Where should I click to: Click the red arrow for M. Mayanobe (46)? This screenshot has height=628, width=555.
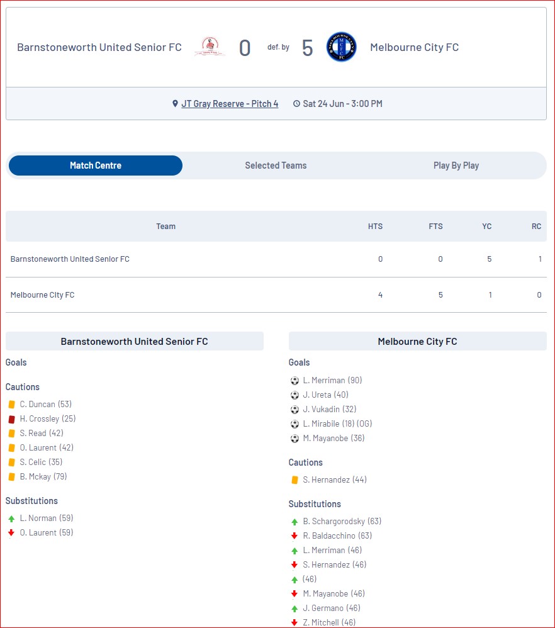coord(294,593)
